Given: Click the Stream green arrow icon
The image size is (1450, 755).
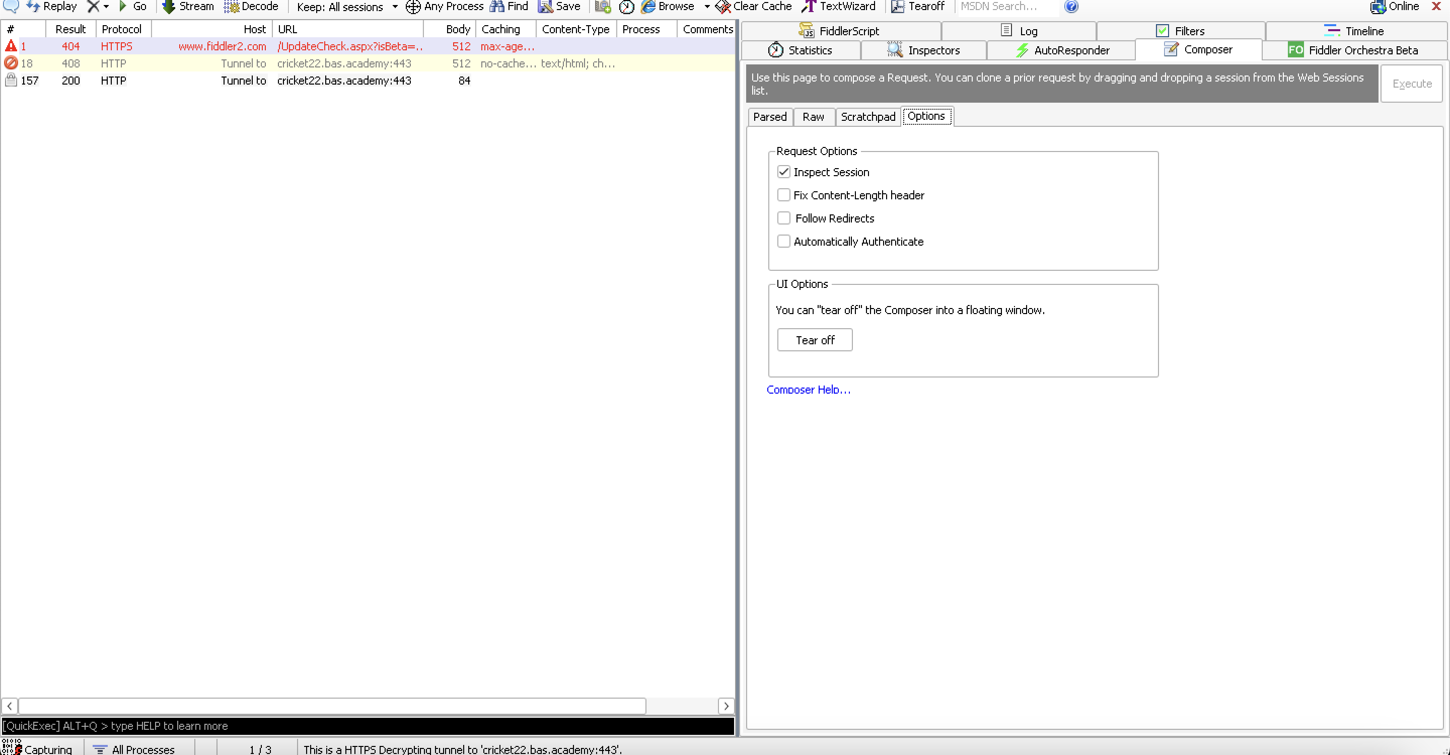Looking at the screenshot, I should pos(168,6).
